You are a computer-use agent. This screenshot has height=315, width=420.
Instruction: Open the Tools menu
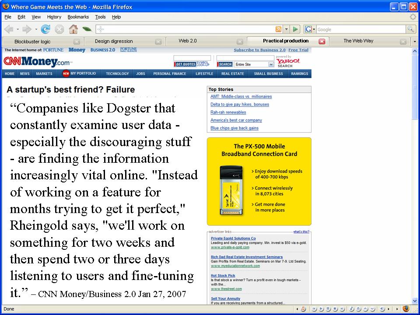[100, 17]
